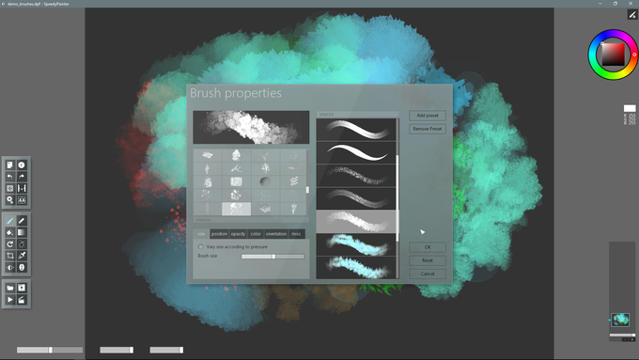Choose the round sphere brush shape

click(265, 181)
